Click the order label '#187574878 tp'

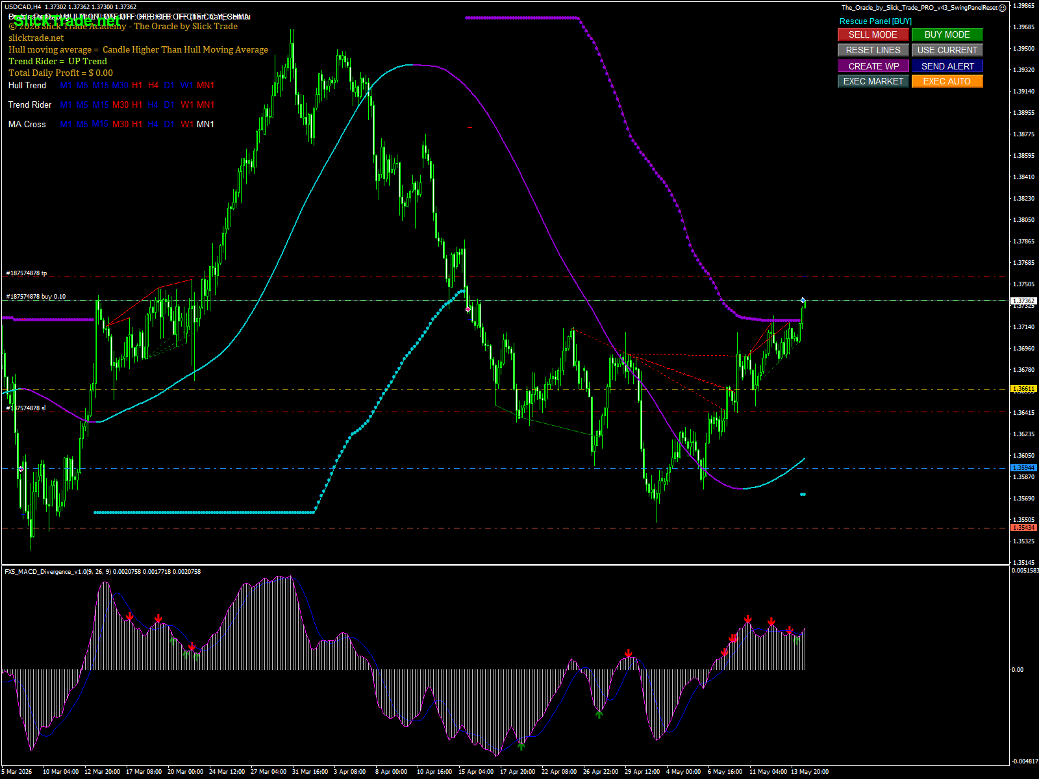tap(27, 273)
